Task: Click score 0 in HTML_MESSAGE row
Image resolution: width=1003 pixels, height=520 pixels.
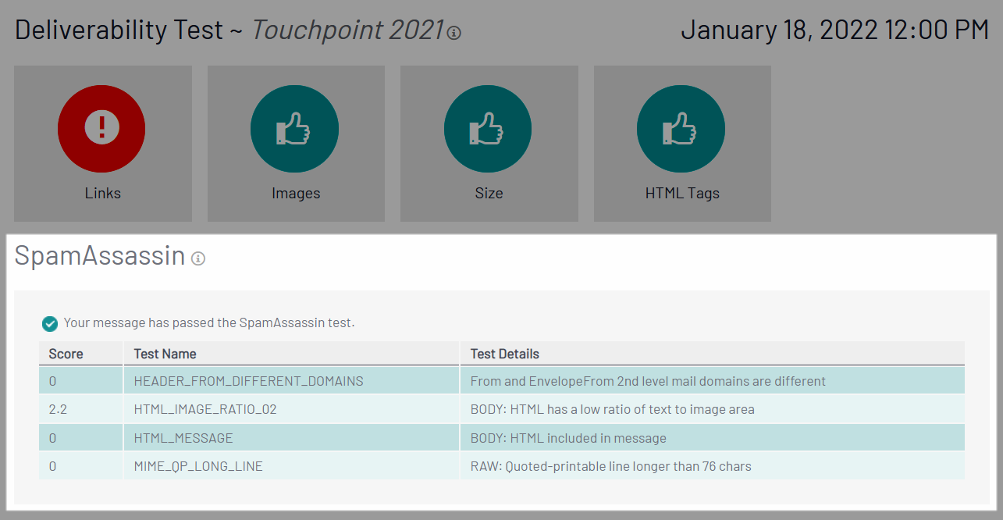Action: click(52, 438)
